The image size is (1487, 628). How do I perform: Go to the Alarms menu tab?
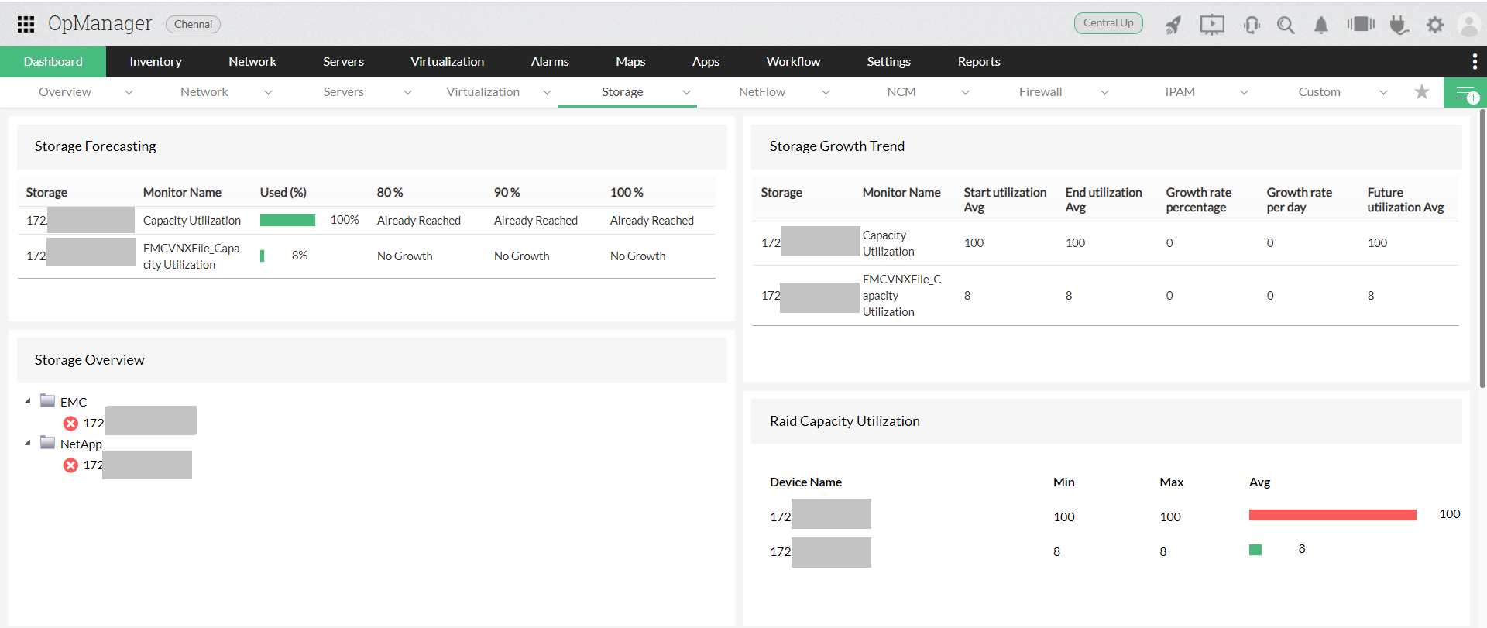(550, 62)
